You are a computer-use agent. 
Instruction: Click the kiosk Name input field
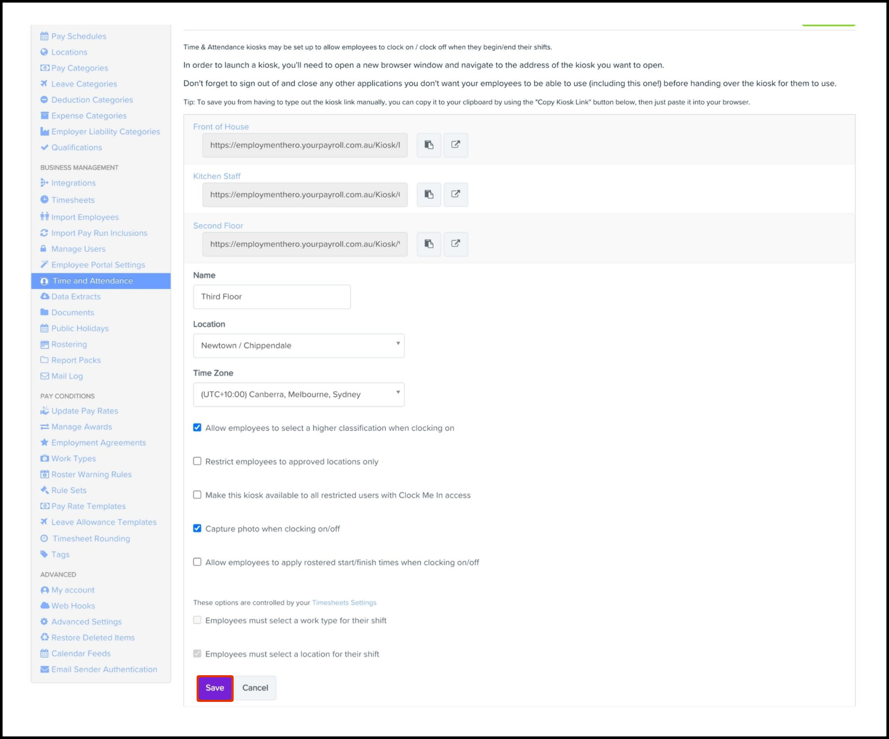click(272, 297)
